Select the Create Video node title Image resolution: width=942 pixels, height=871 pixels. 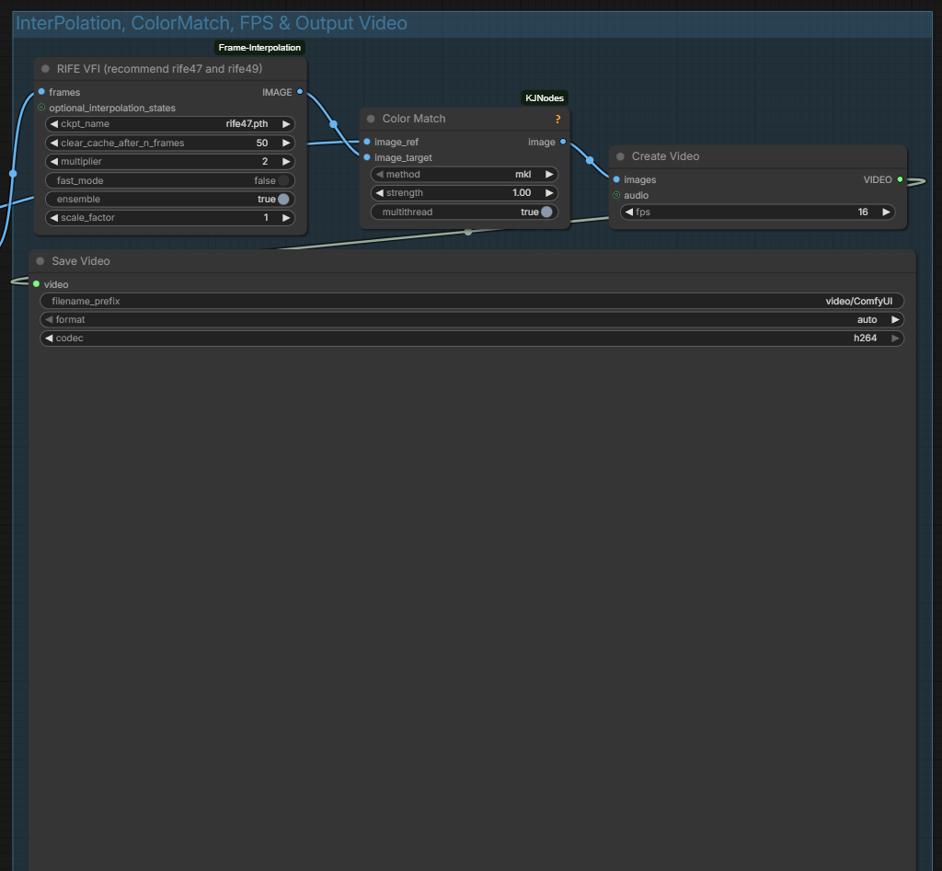pos(665,156)
